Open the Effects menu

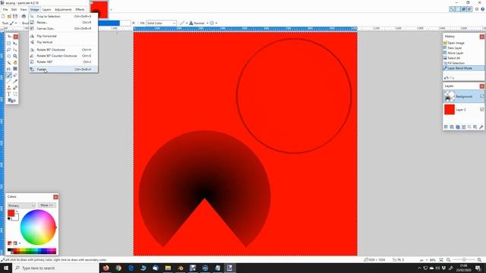80,10
